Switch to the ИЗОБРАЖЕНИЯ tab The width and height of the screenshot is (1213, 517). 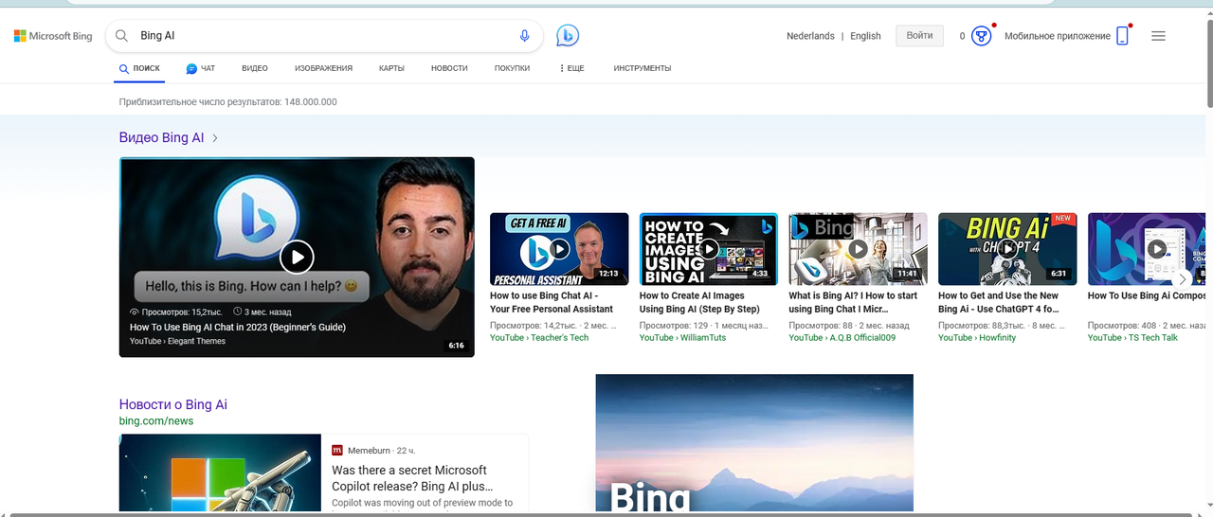click(x=323, y=68)
